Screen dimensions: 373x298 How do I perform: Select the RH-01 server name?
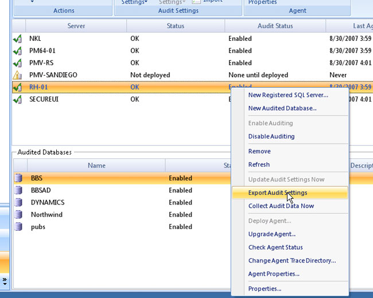tap(38, 87)
